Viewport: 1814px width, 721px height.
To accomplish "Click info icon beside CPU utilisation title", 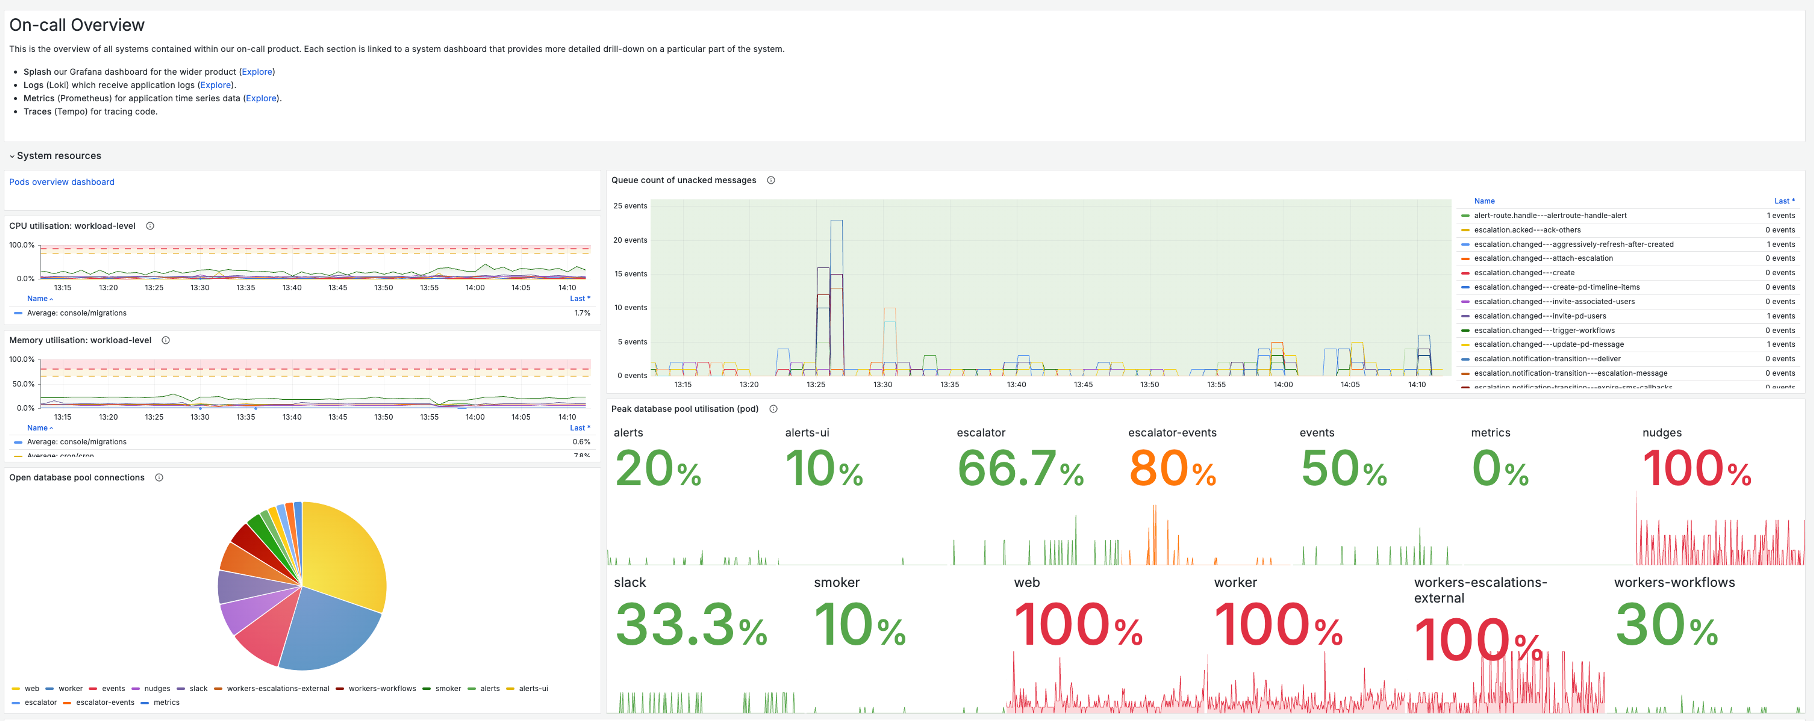I will tap(150, 226).
